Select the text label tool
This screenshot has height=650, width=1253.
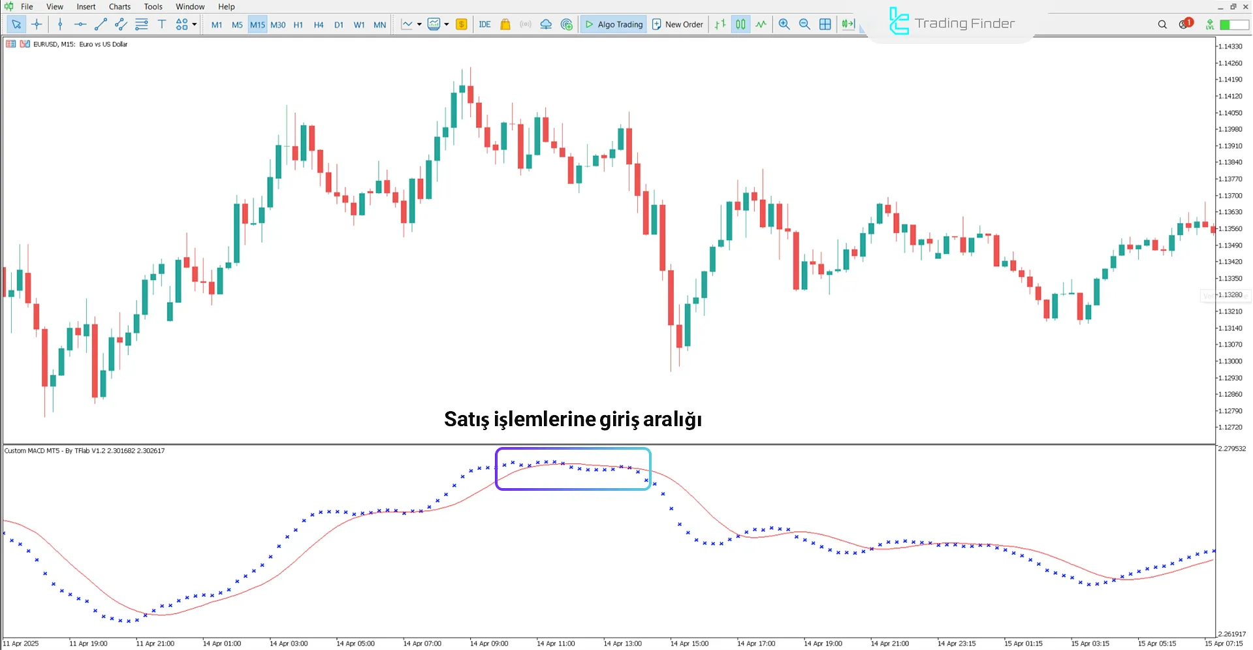[162, 24]
